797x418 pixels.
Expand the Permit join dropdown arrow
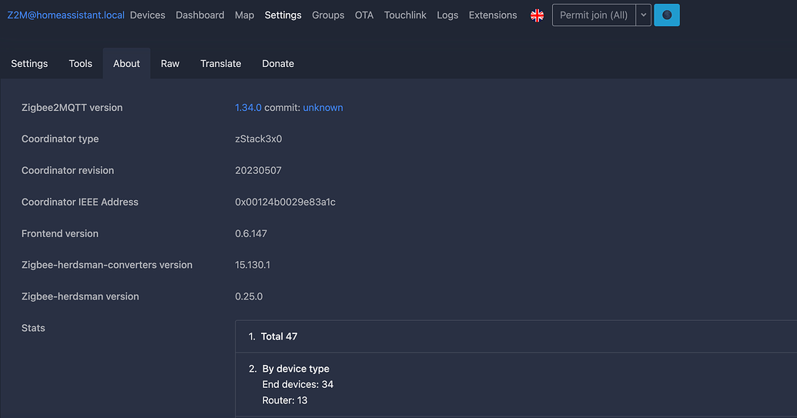click(x=644, y=15)
